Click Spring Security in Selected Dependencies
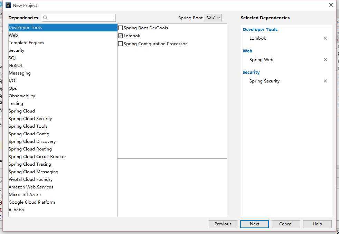339x234 pixels. coord(264,81)
